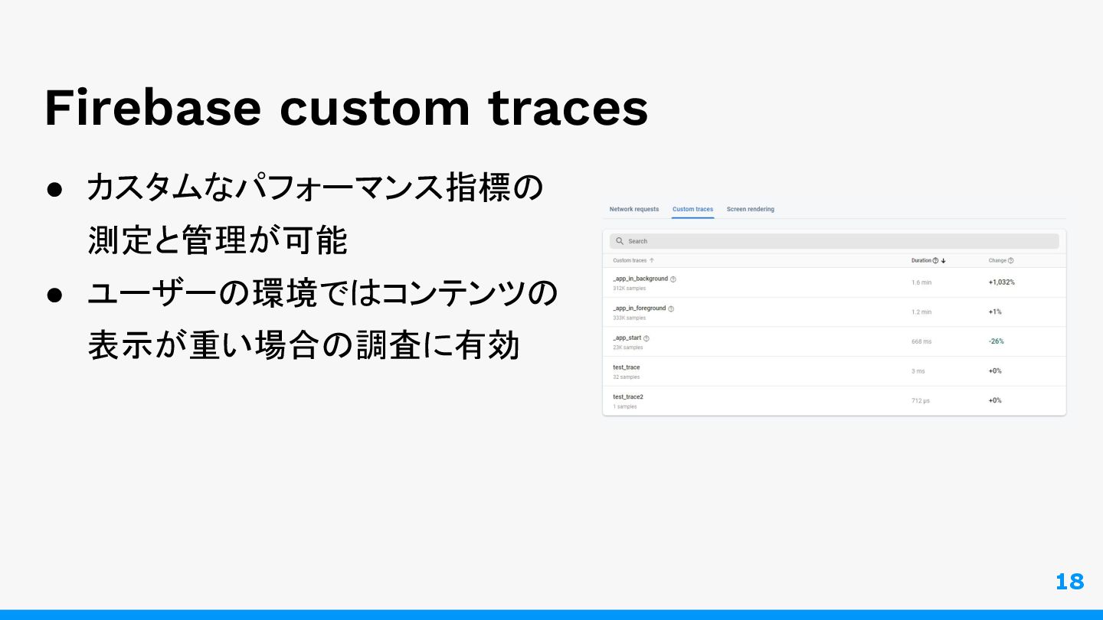Click the 1 samples text
Screen dimensions: 1103x620
click(625, 407)
